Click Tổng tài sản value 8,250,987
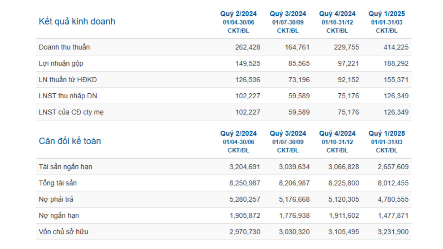443x249 pixels. [245, 183]
